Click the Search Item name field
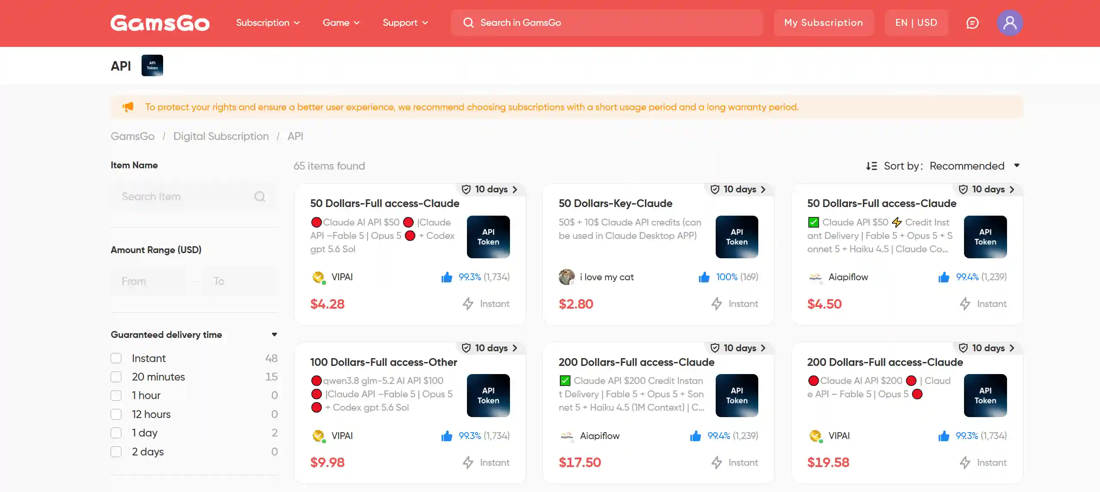1100x492 pixels. [194, 197]
